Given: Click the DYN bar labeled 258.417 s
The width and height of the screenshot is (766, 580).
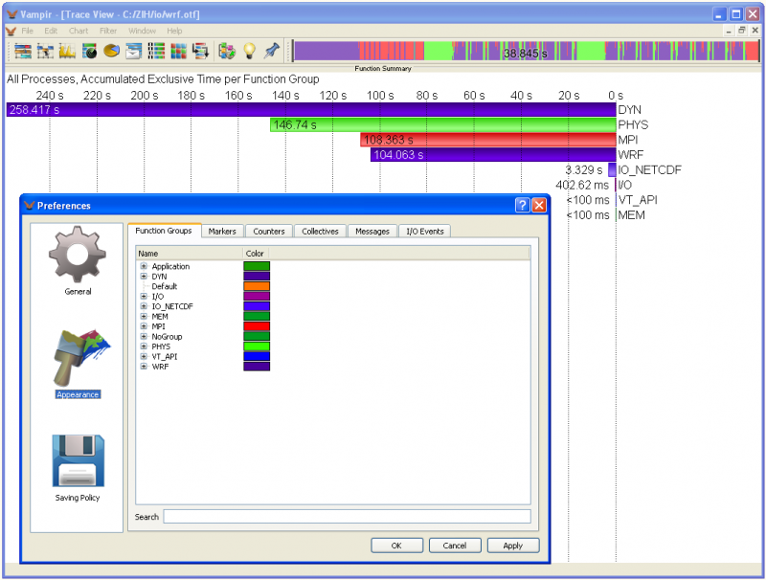Looking at the screenshot, I should coord(311,110).
